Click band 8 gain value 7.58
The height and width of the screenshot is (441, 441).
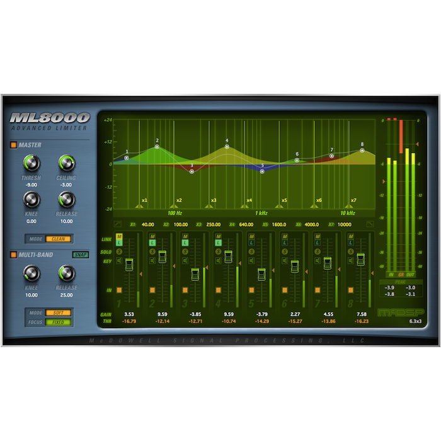coord(362,314)
